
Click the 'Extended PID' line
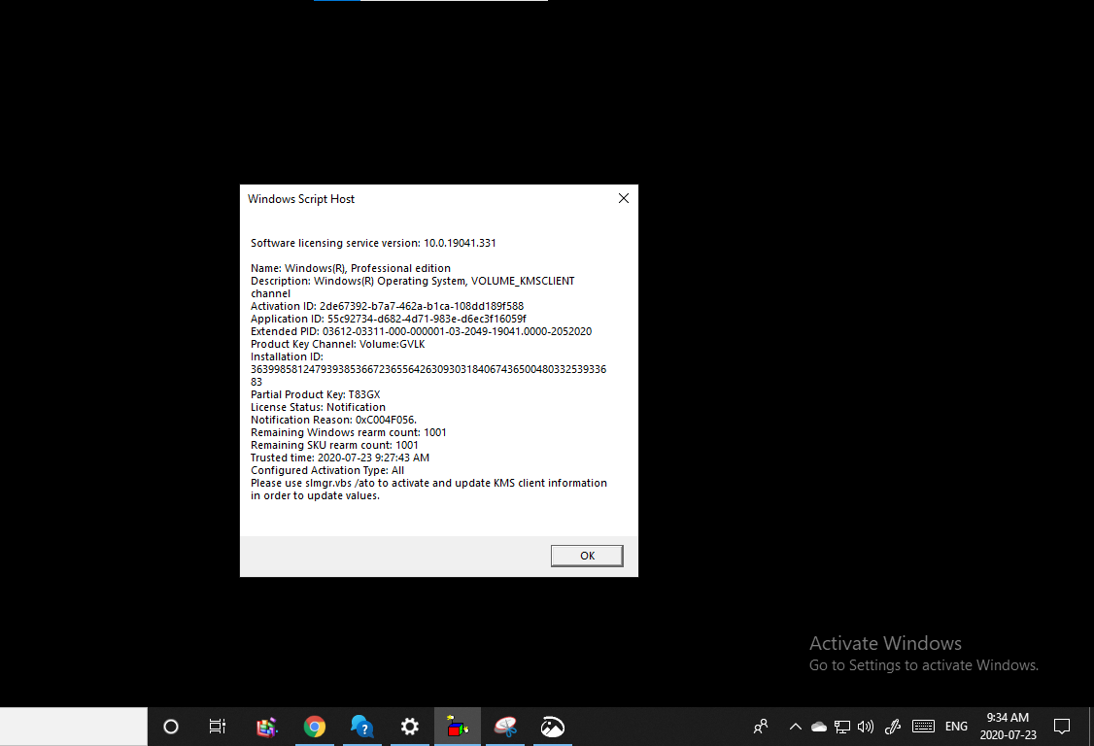[x=422, y=331]
